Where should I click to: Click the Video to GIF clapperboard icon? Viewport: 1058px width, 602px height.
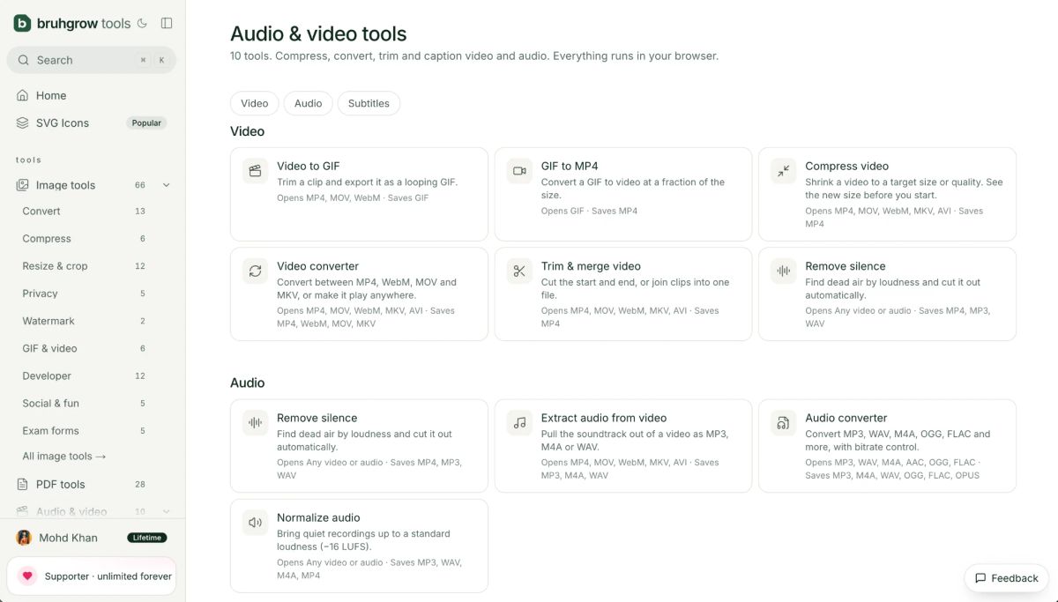coord(256,171)
